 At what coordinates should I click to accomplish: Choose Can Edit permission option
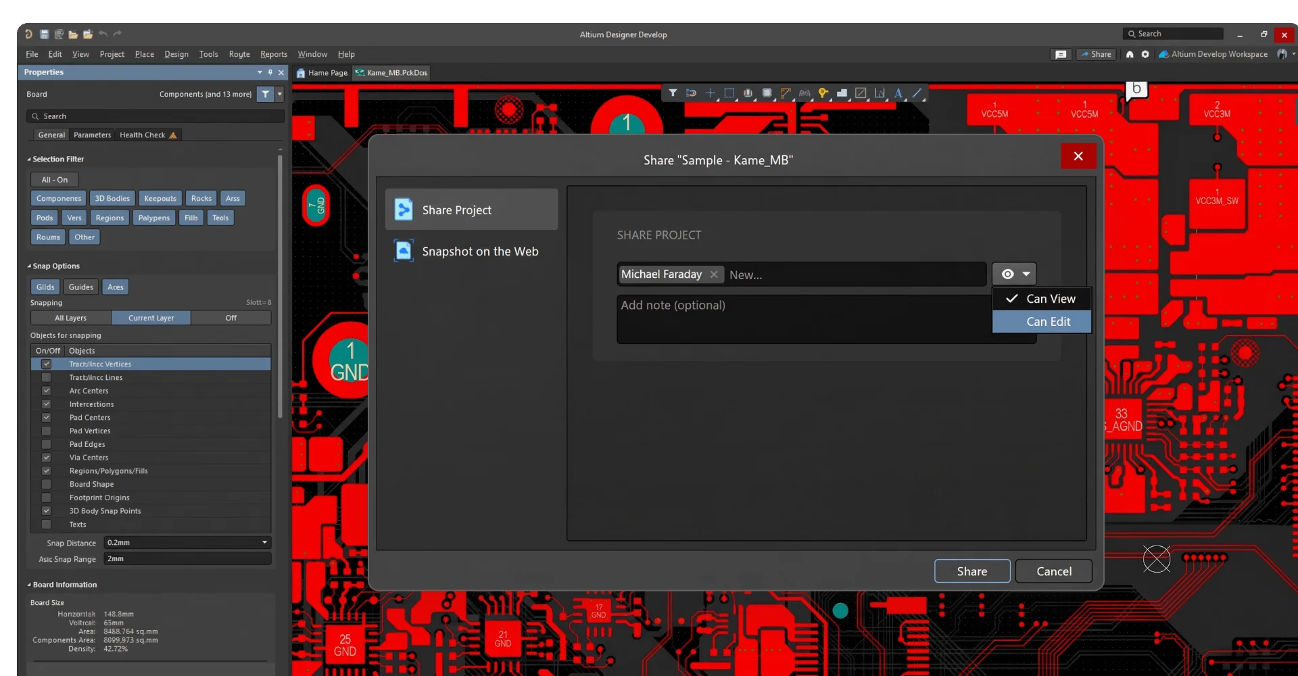coord(1042,322)
